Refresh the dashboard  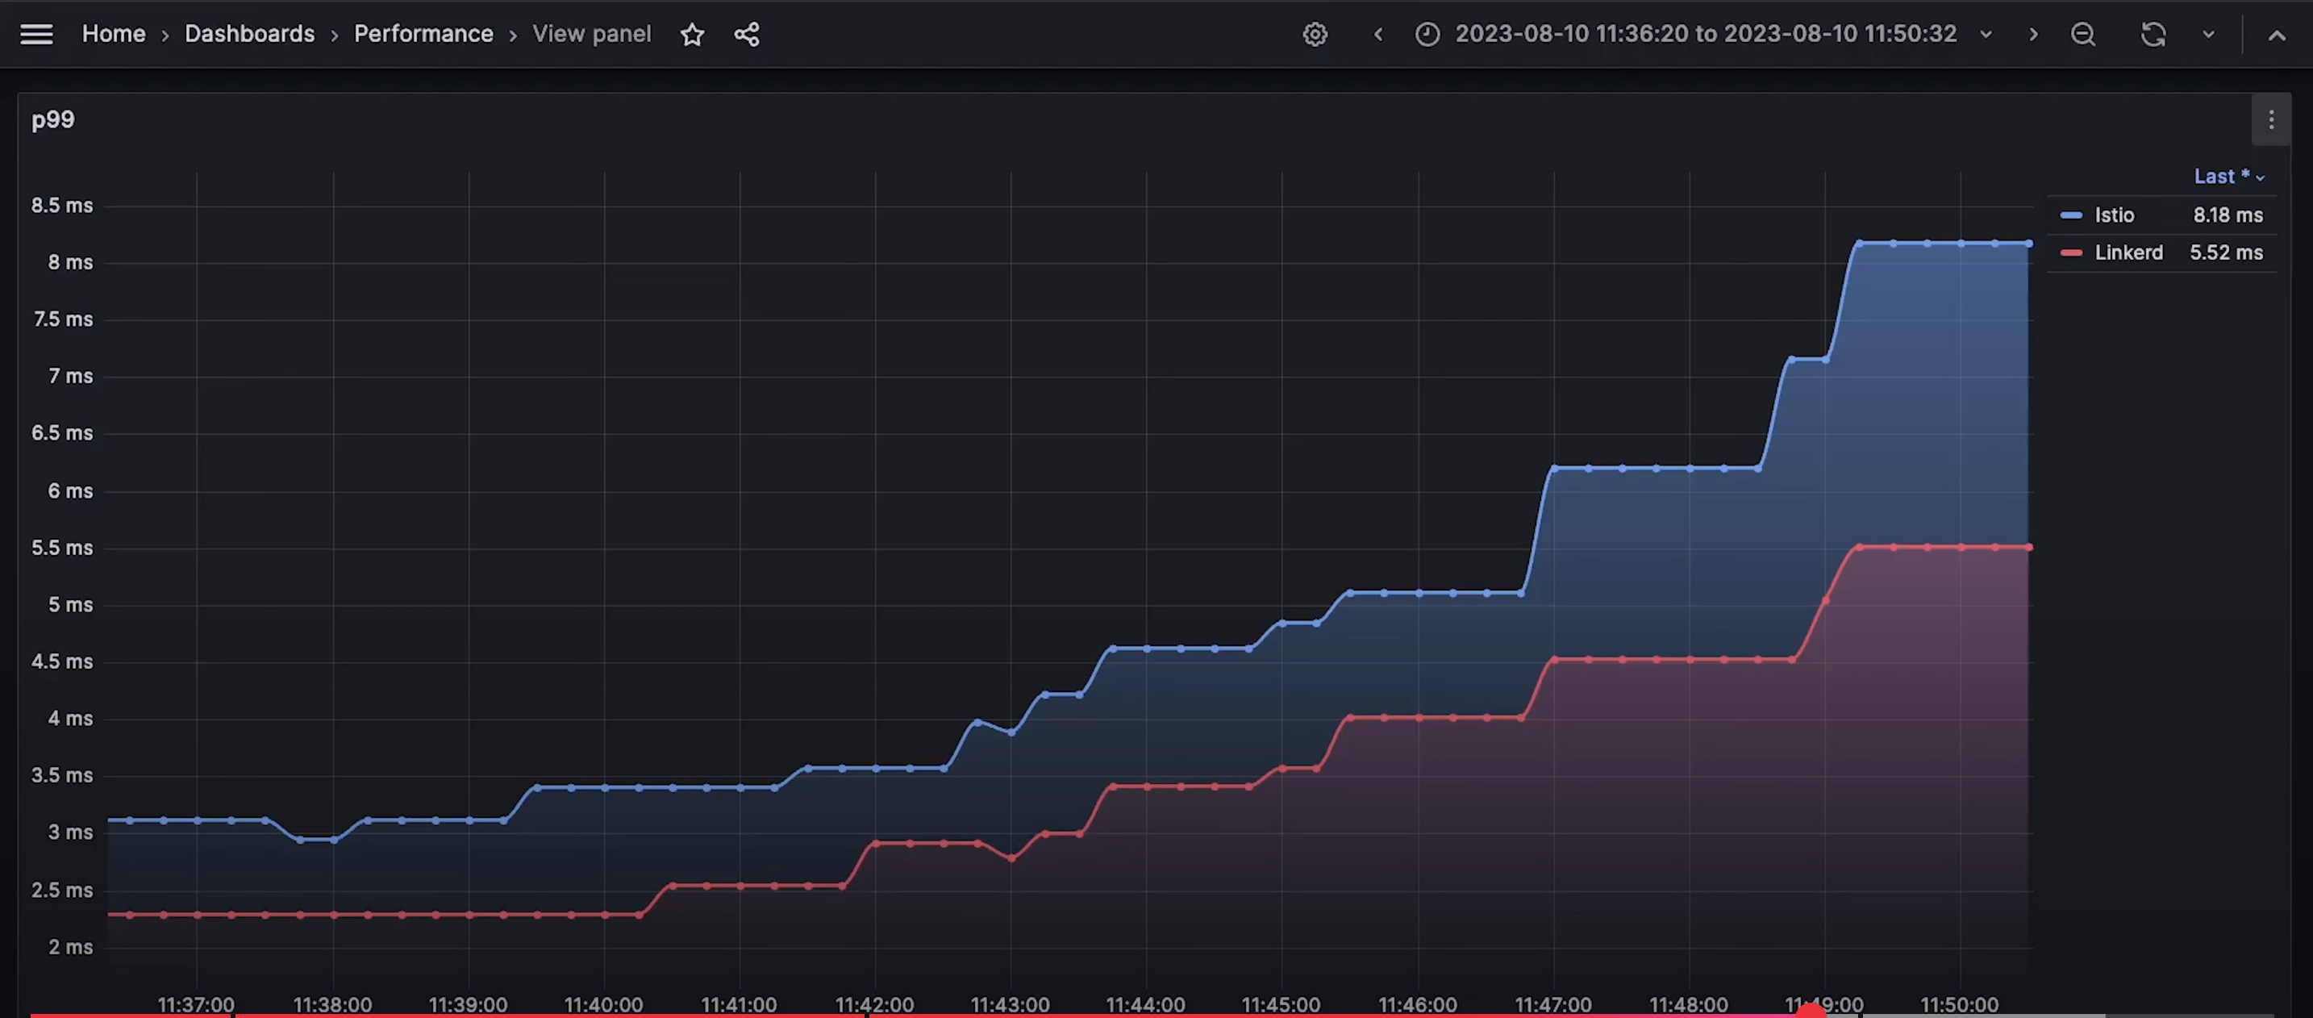(2153, 34)
